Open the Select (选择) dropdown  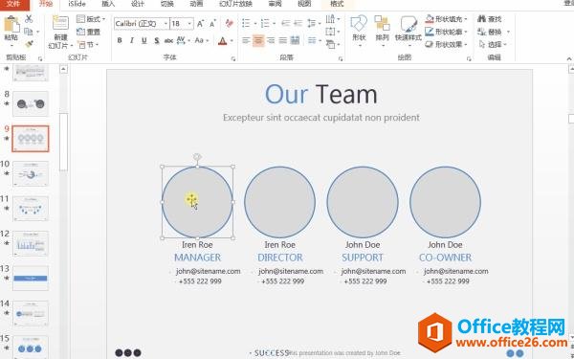tap(493, 45)
